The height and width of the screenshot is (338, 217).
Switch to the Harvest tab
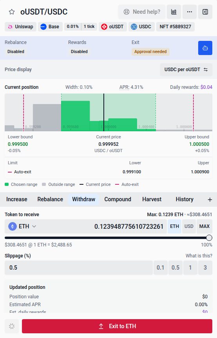152,199
